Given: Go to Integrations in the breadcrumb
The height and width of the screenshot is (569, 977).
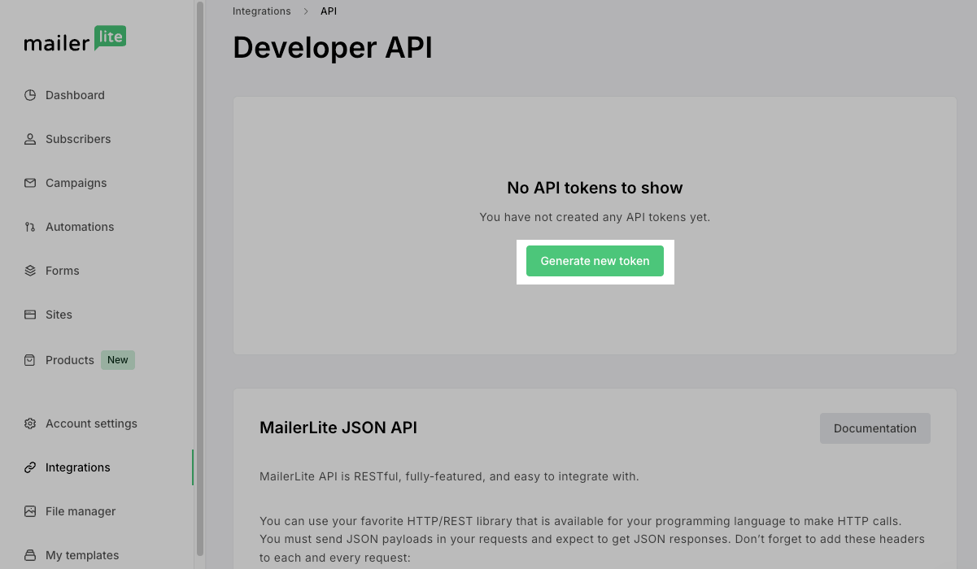Looking at the screenshot, I should tap(261, 11).
